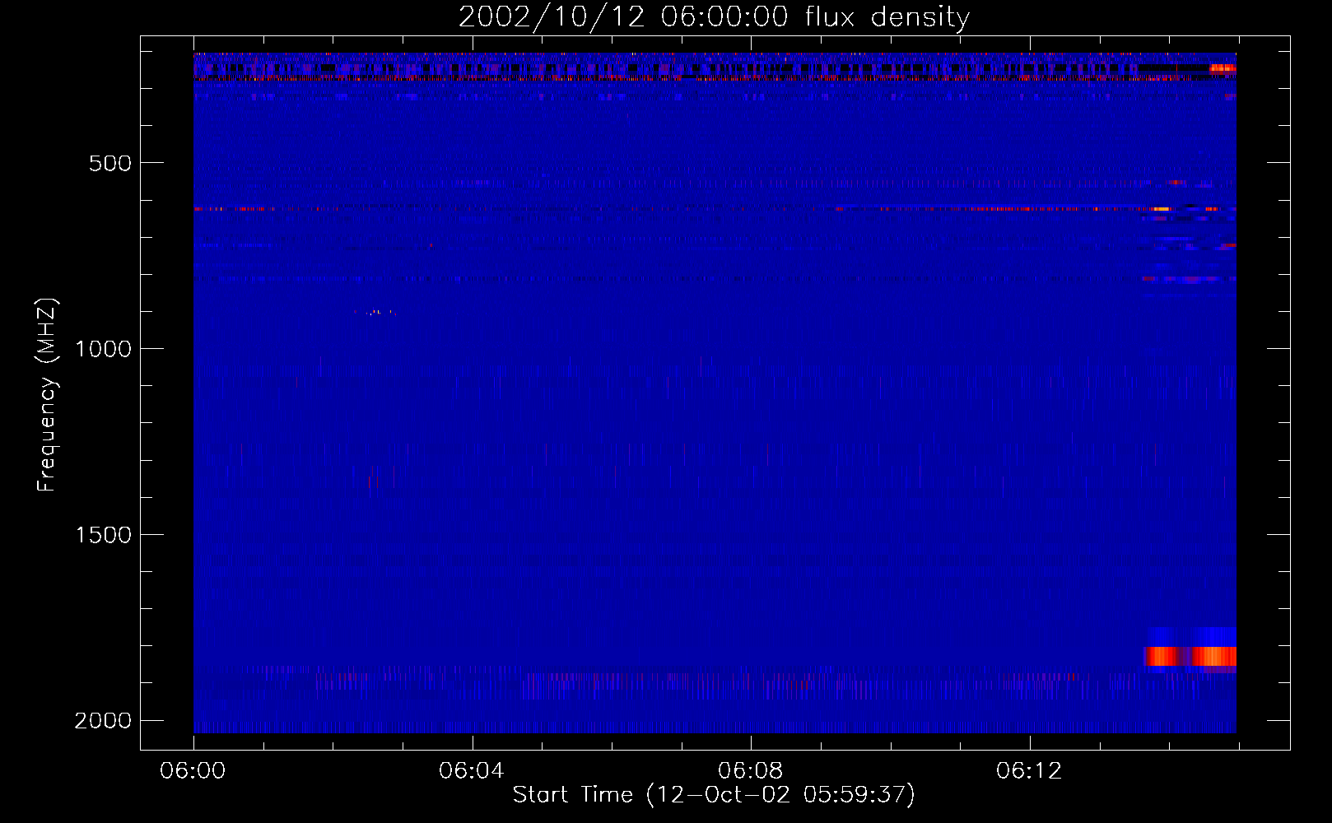Click the 06:04 time tick label
The width and height of the screenshot is (1332, 823).
point(471,771)
